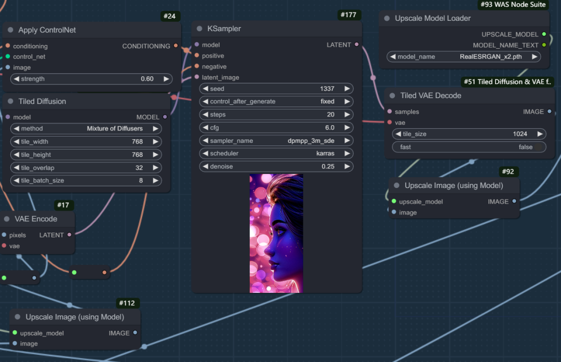
Task: Select the KSampler node title bar
Action: pyautogui.click(x=276, y=29)
